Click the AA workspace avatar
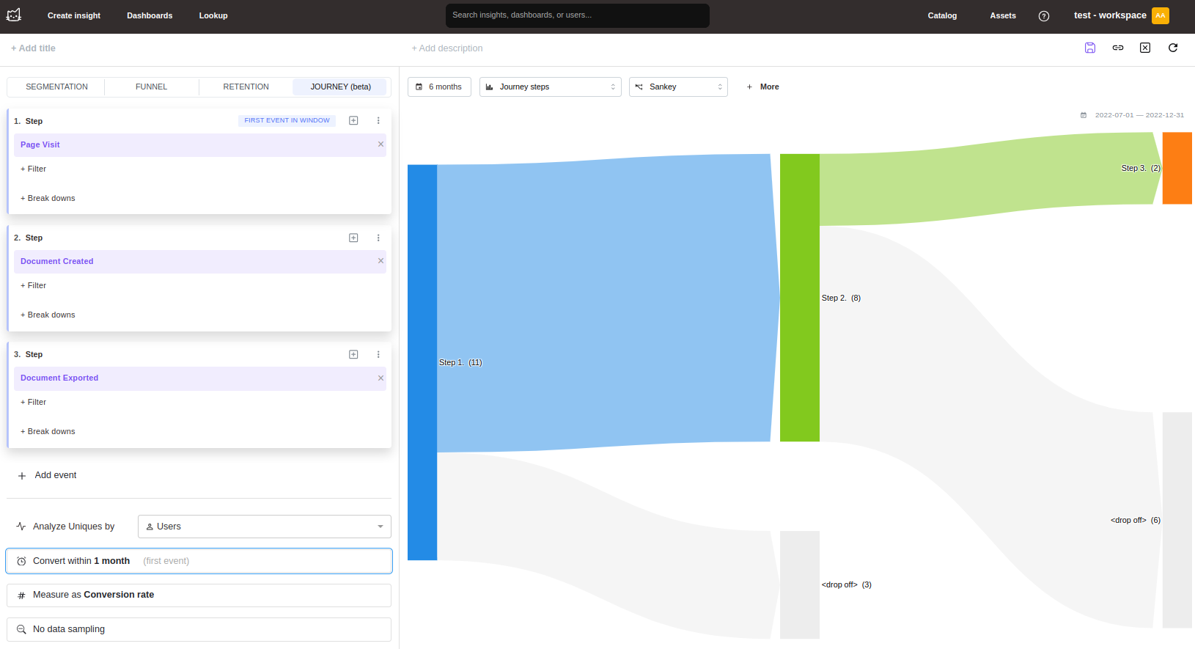The width and height of the screenshot is (1195, 649). click(x=1161, y=15)
